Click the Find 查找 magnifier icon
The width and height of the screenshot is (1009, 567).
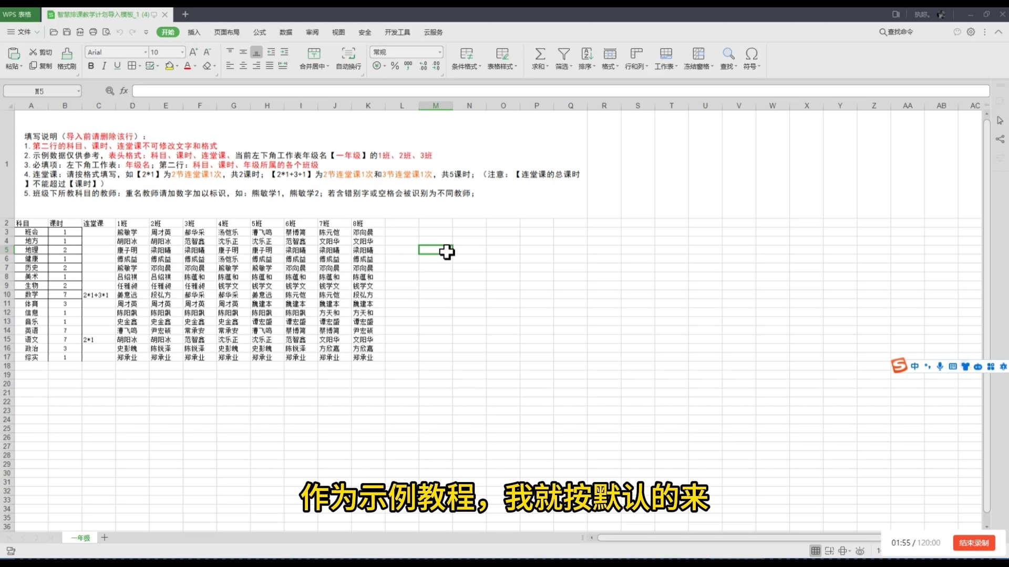click(x=728, y=54)
